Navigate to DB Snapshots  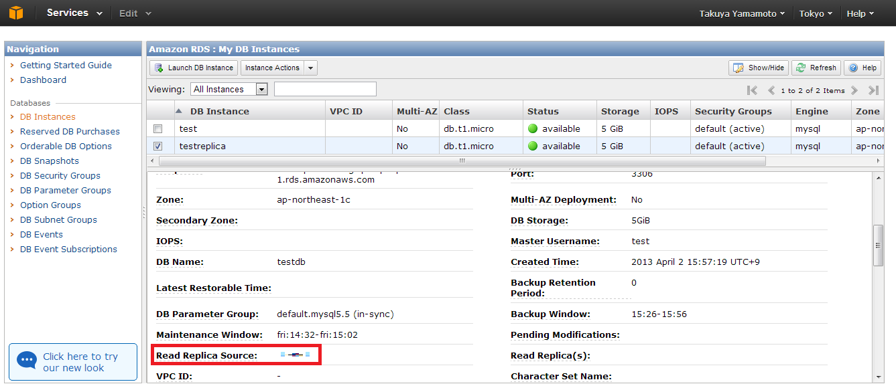click(50, 161)
